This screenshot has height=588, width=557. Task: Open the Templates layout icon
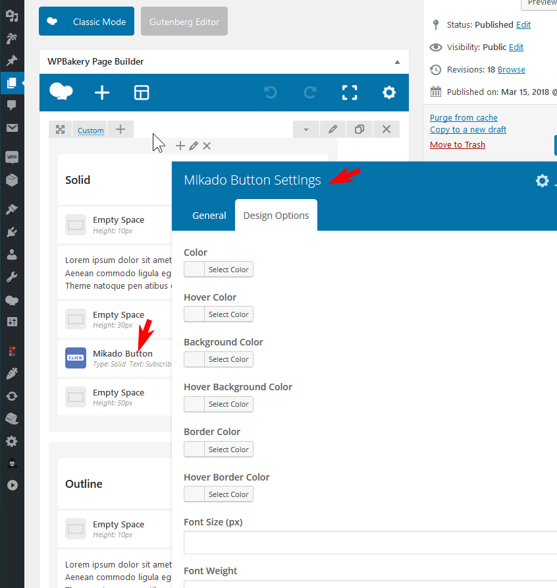click(x=142, y=93)
